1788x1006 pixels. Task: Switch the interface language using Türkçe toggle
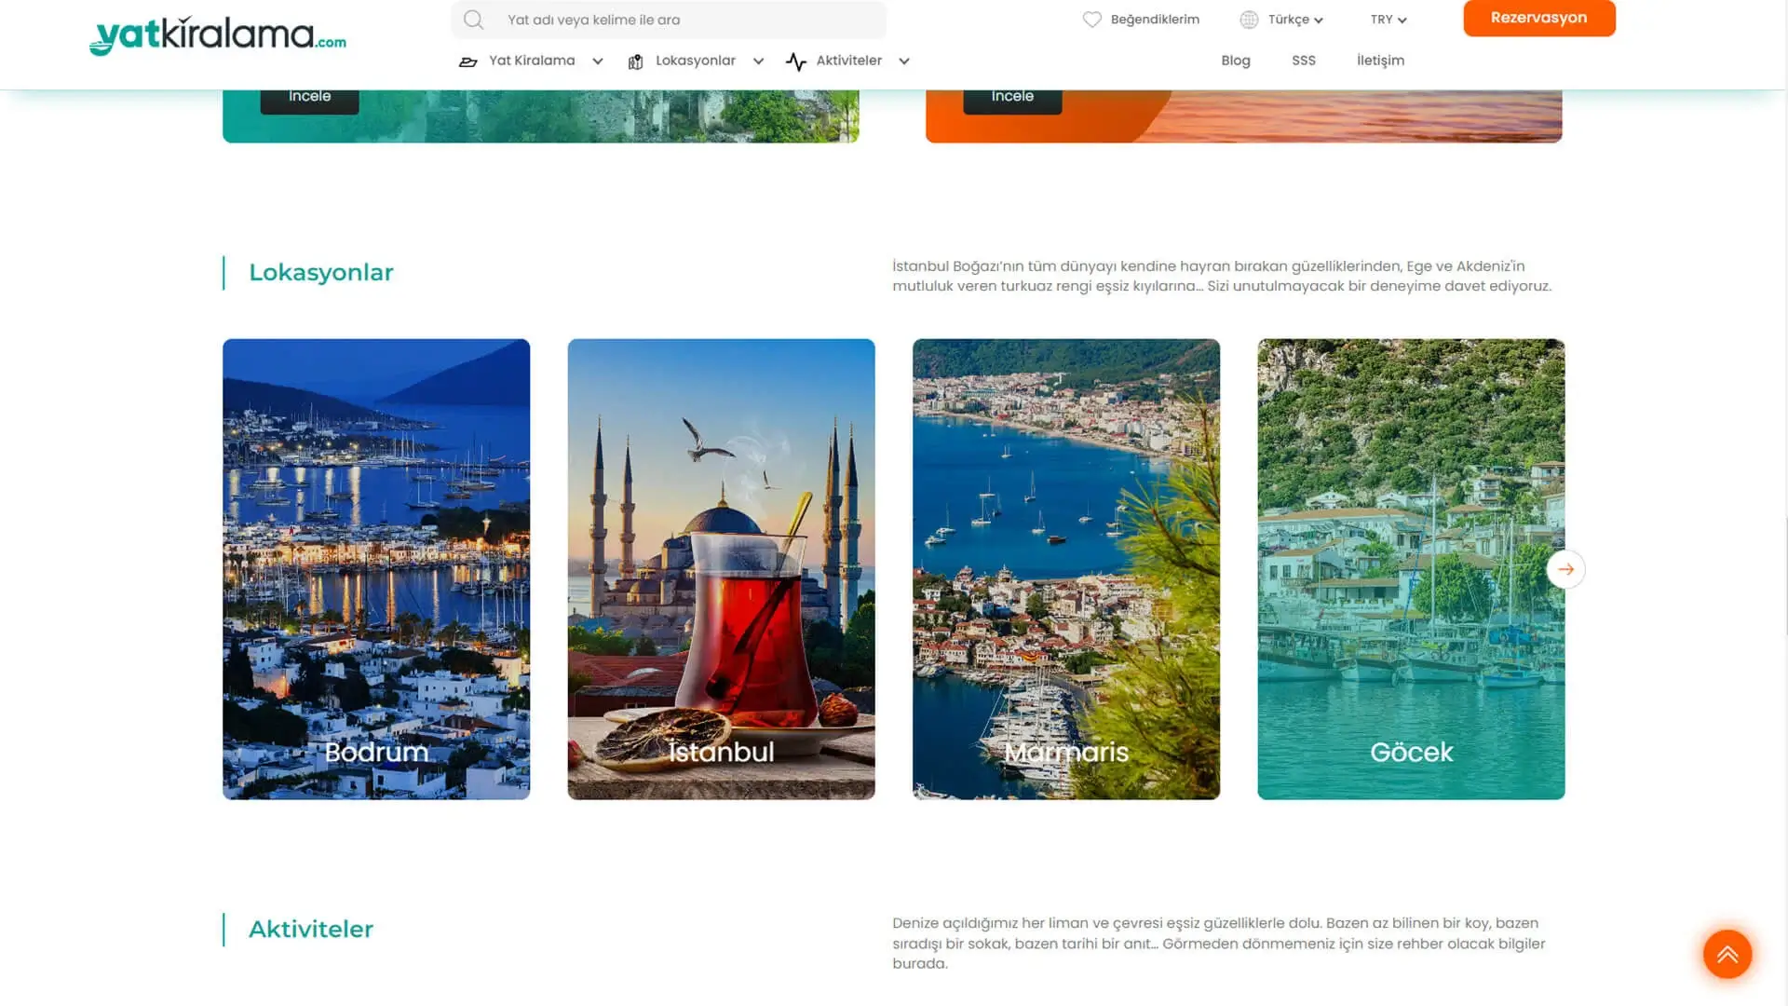click(x=1290, y=19)
